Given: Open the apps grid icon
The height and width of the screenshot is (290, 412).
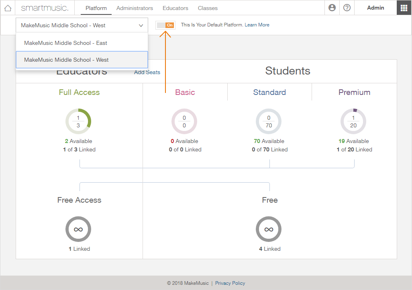Looking at the screenshot, I should click(404, 8).
